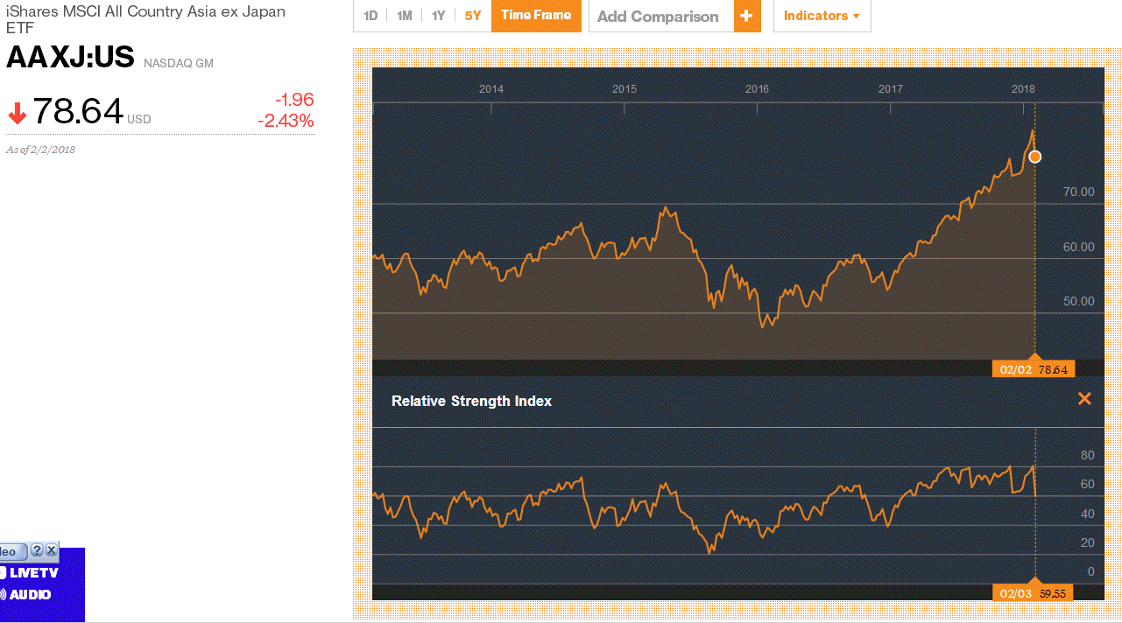Click the orange plus add-comparison button
The image size is (1122, 623).
tap(747, 16)
